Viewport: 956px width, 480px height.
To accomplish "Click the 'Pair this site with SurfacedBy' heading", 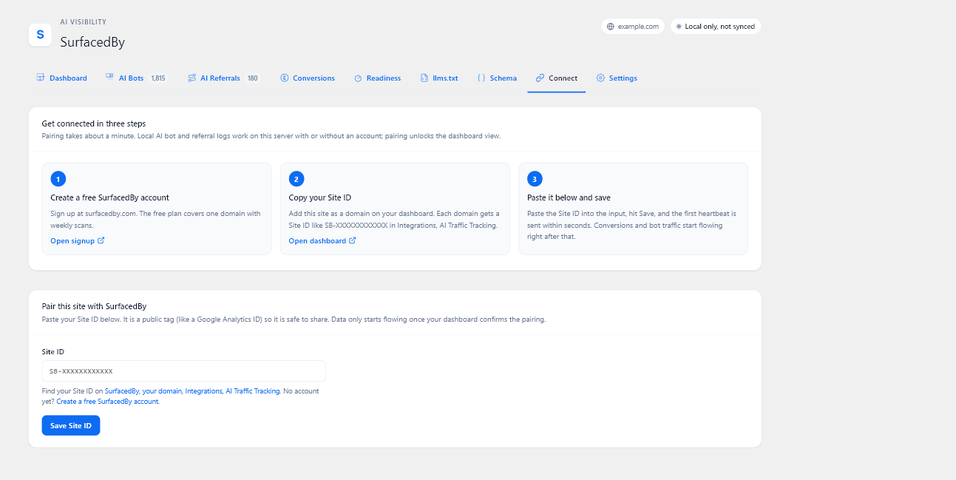I will 95,305.
